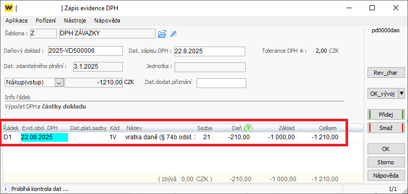Open the Nástroje menu
The width and height of the screenshot is (408, 194).
[x=75, y=20]
